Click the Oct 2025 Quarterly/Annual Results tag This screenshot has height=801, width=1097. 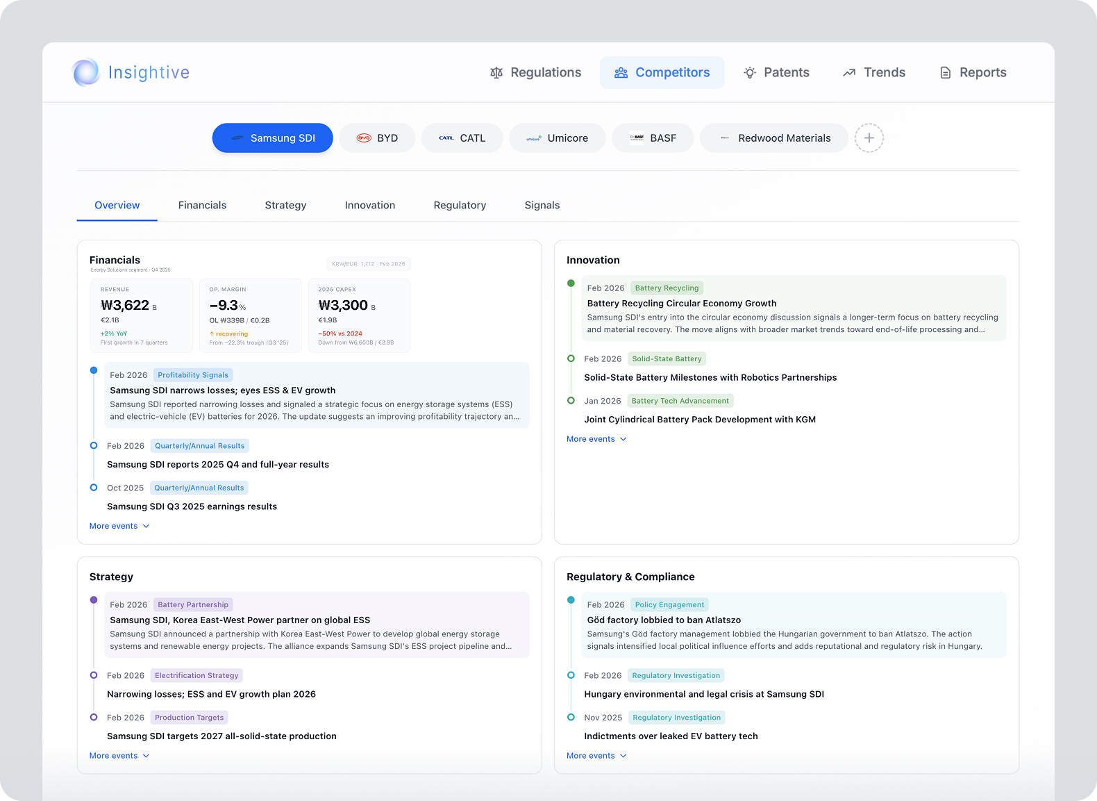(199, 488)
